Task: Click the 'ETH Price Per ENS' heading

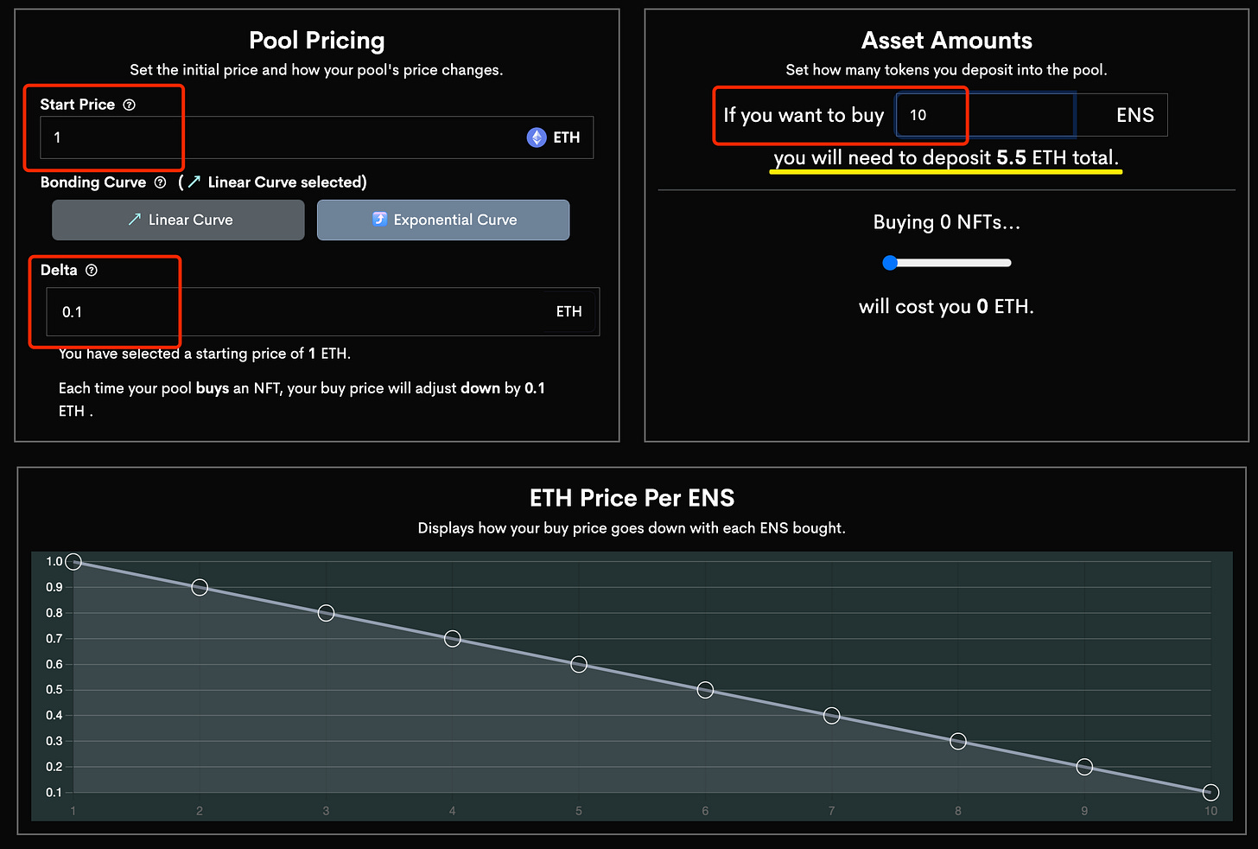Action: point(632,498)
